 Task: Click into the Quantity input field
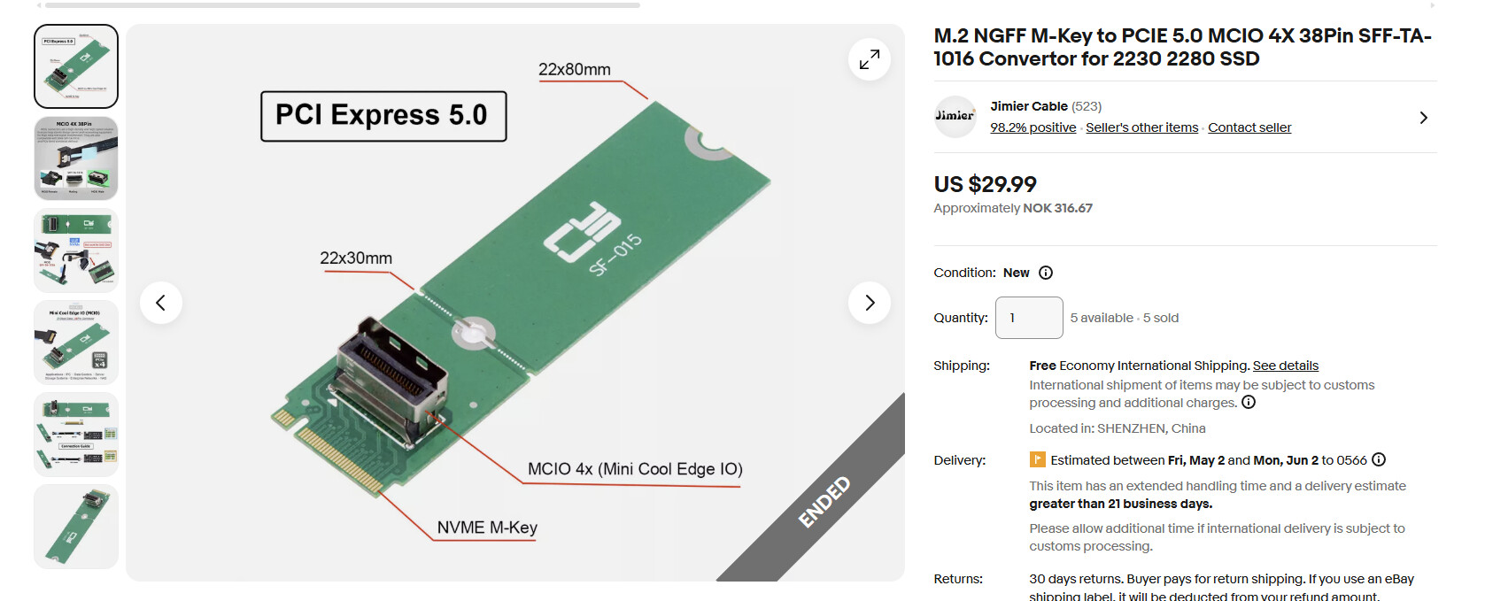coord(1029,318)
